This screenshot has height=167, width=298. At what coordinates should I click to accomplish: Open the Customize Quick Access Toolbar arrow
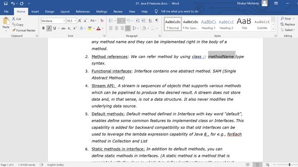pyautogui.click(x=29, y=3)
